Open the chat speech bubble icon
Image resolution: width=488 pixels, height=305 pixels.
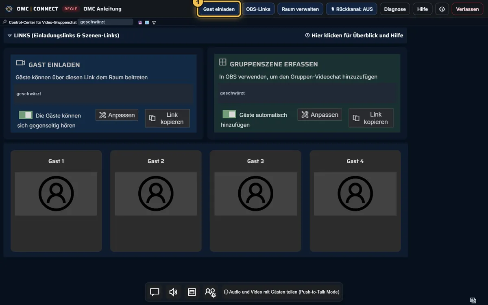pyautogui.click(x=155, y=292)
